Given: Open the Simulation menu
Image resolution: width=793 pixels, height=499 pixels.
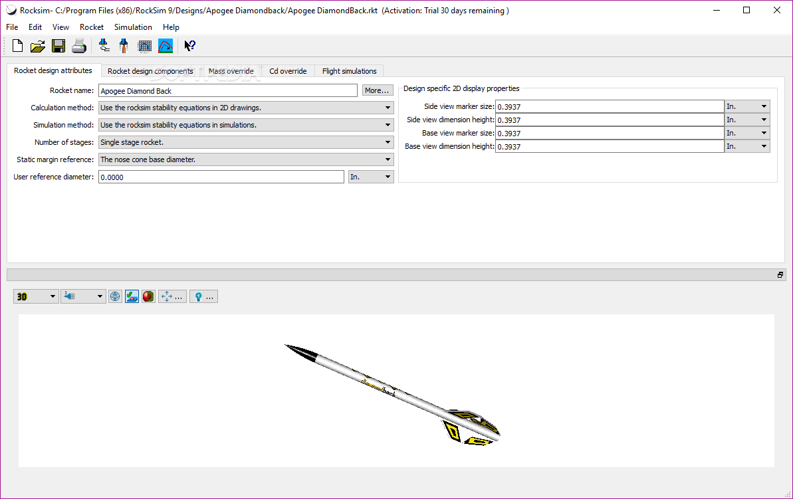Looking at the screenshot, I should [133, 27].
